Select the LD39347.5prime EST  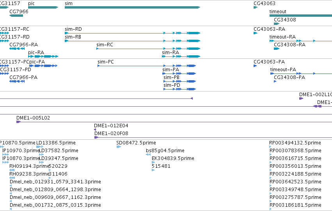41,162
